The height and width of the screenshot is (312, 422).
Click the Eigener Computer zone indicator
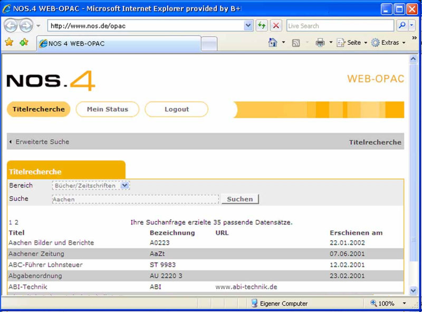[280, 304]
